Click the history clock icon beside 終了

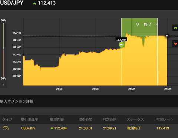pyautogui.click(x=137, y=24)
